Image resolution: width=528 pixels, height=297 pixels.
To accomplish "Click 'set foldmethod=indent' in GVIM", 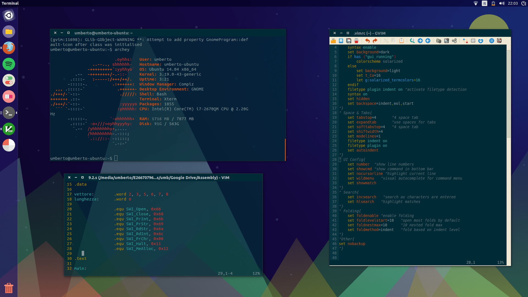I will pyautogui.click(x=371, y=230).
